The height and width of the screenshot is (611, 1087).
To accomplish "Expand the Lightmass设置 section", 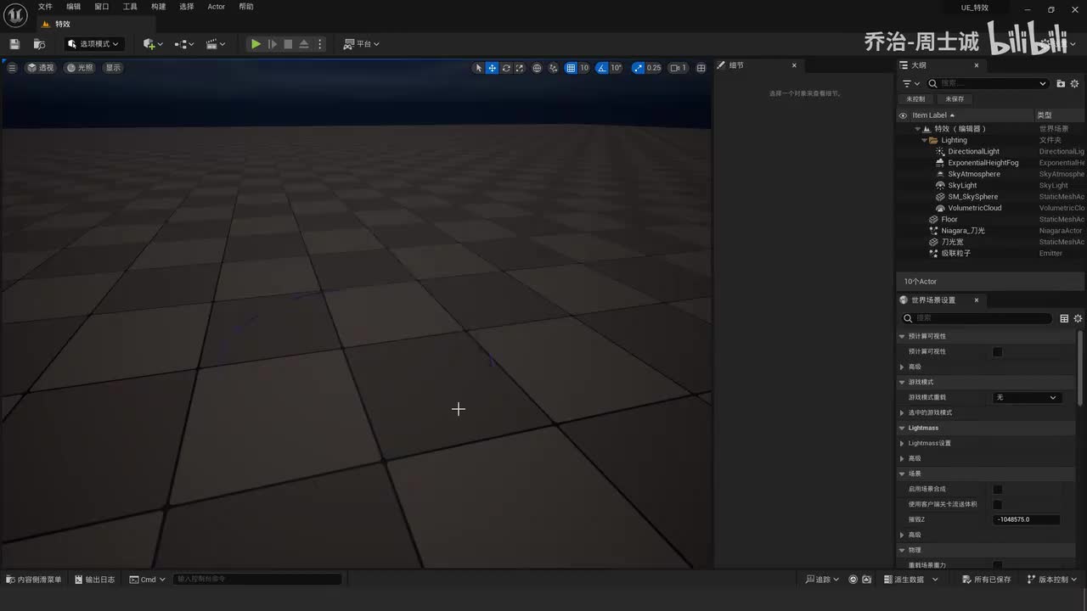I will (902, 443).
